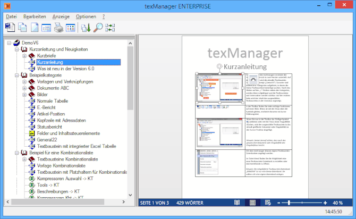This screenshot has width=356, height=219.
Task: Click the green icon beside Tools -> KT
Action: click(x=32, y=185)
